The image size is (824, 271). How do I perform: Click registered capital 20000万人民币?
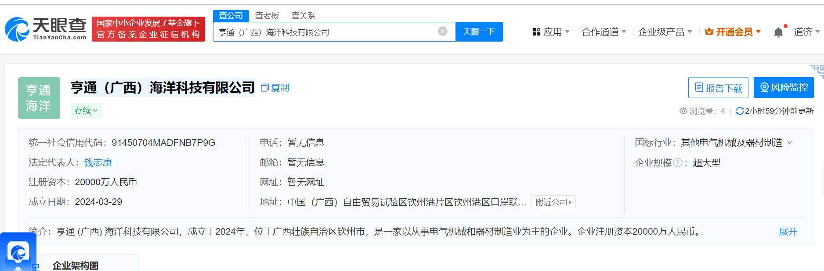coord(106,182)
